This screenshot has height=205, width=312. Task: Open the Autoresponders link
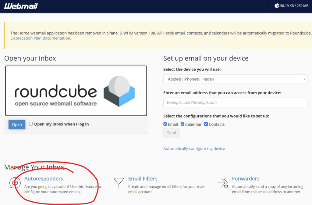[44, 179]
